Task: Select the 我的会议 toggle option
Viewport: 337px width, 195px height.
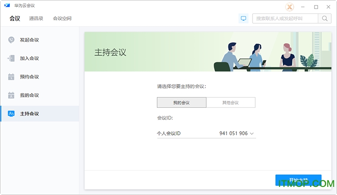Action: (x=182, y=103)
